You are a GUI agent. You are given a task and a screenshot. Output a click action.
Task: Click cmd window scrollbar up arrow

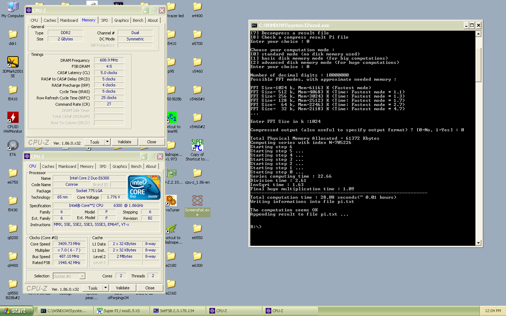pyautogui.click(x=478, y=34)
